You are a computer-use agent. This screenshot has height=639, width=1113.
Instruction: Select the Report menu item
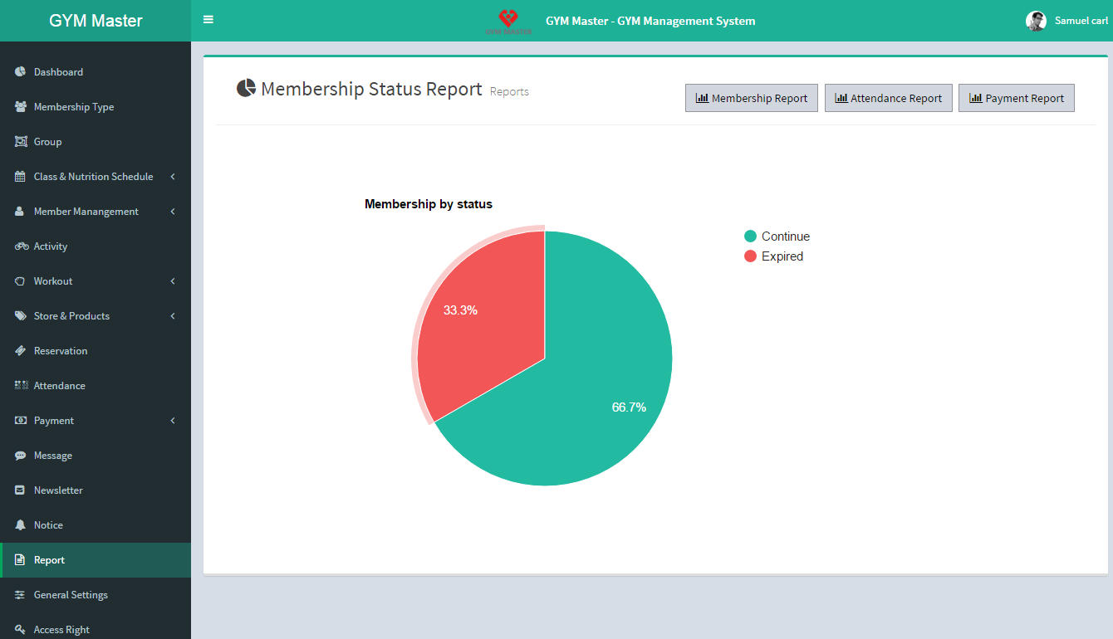tap(96, 560)
